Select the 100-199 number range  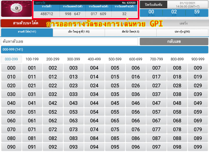[32, 59]
